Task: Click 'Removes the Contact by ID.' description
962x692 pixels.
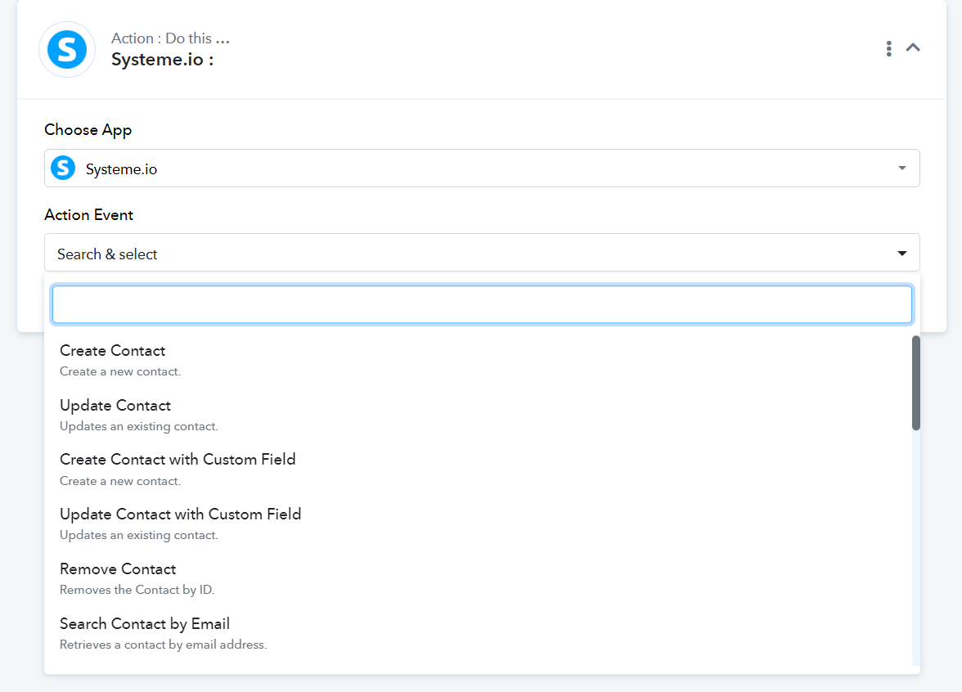Action: [x=137, y=591]
